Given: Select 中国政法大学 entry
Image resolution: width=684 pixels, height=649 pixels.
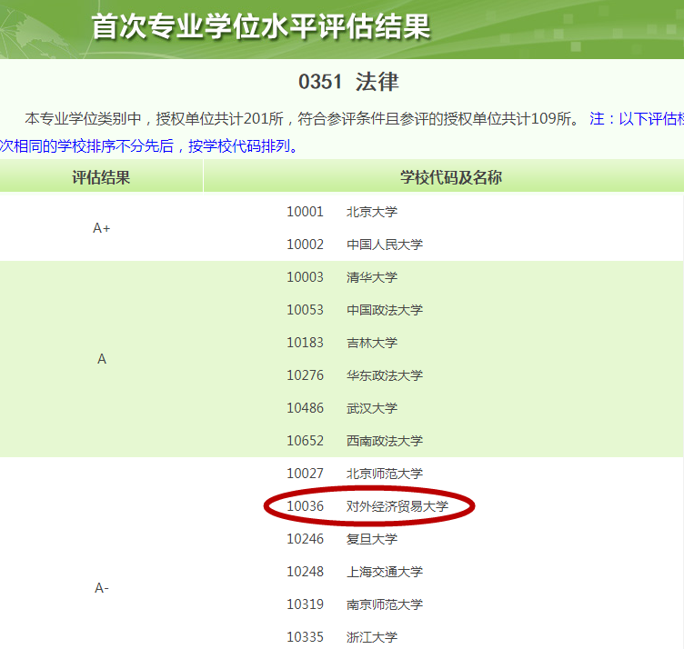Looking at the screenshot, I should (385, 310).
